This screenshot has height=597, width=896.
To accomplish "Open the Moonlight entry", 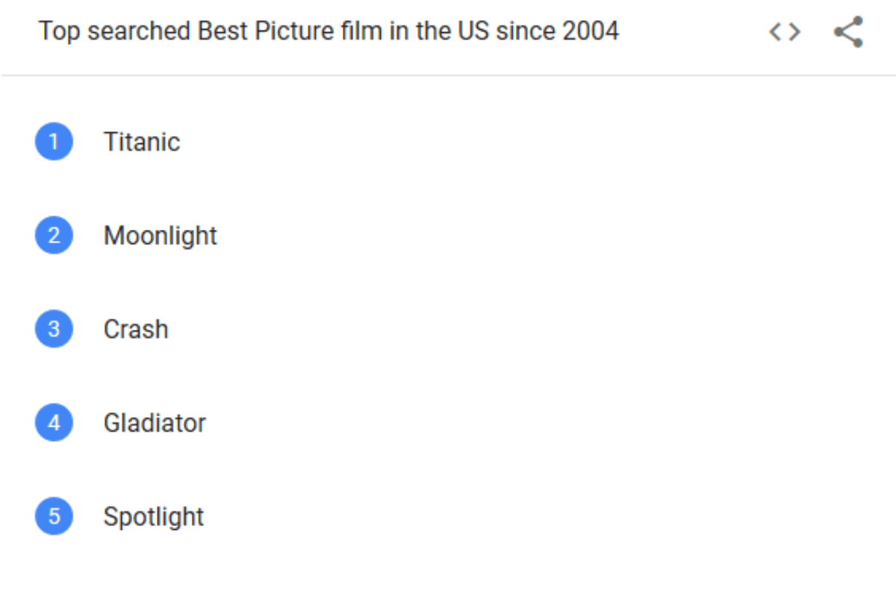I will point(161,236).
